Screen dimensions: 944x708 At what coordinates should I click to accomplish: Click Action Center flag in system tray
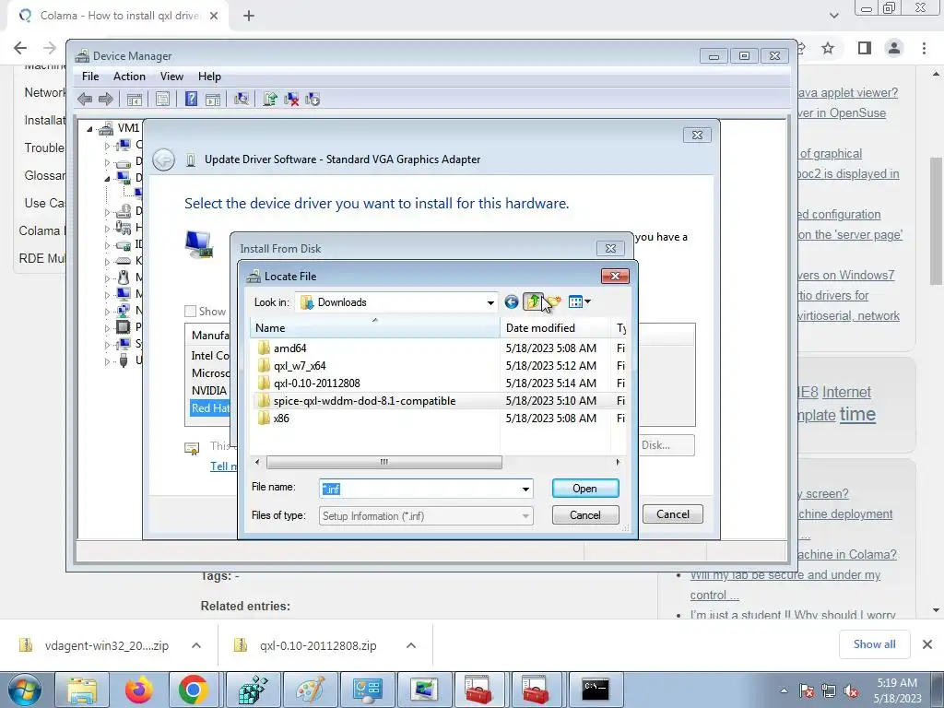[806, 690]
